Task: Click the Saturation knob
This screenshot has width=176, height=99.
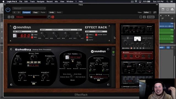Action: pyautogui.click(x=98, y=61)
